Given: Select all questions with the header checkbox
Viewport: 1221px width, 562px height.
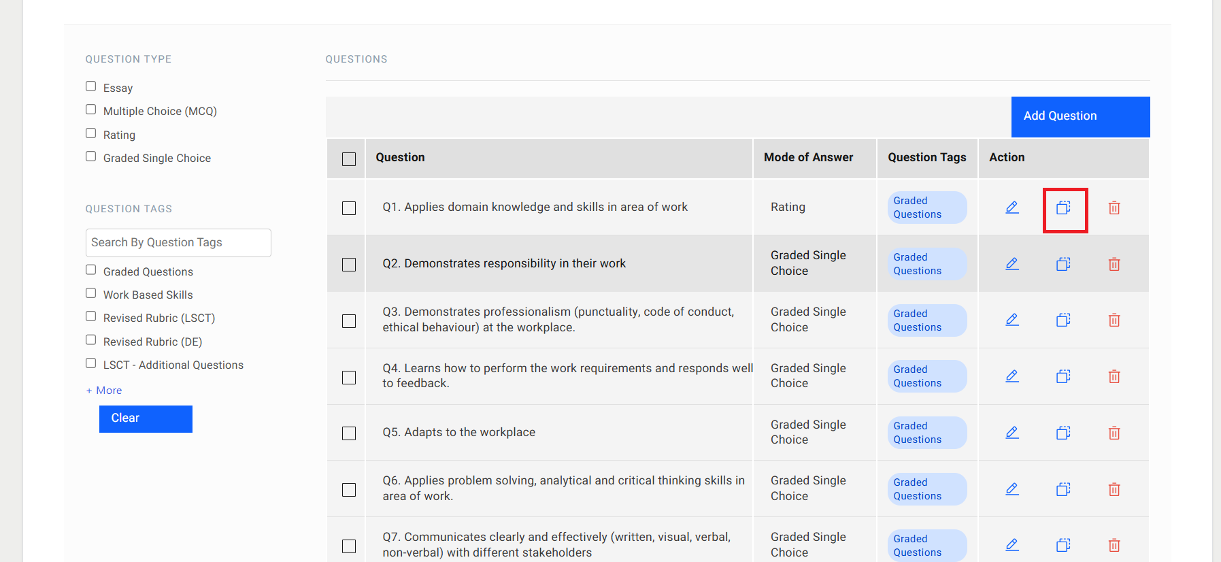Looking at the screenshot, I should [x=348, y=159].
